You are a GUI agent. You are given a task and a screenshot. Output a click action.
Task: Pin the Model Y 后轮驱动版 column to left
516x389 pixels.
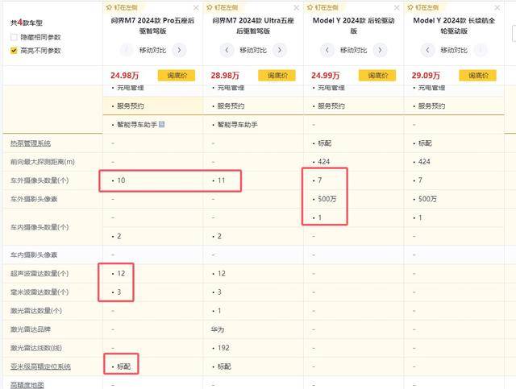(322, 7)
